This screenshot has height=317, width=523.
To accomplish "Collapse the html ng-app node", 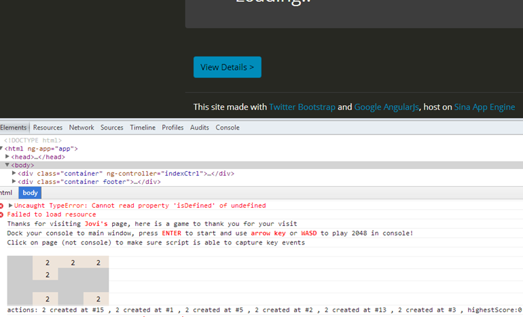I will tap(1, 149).
